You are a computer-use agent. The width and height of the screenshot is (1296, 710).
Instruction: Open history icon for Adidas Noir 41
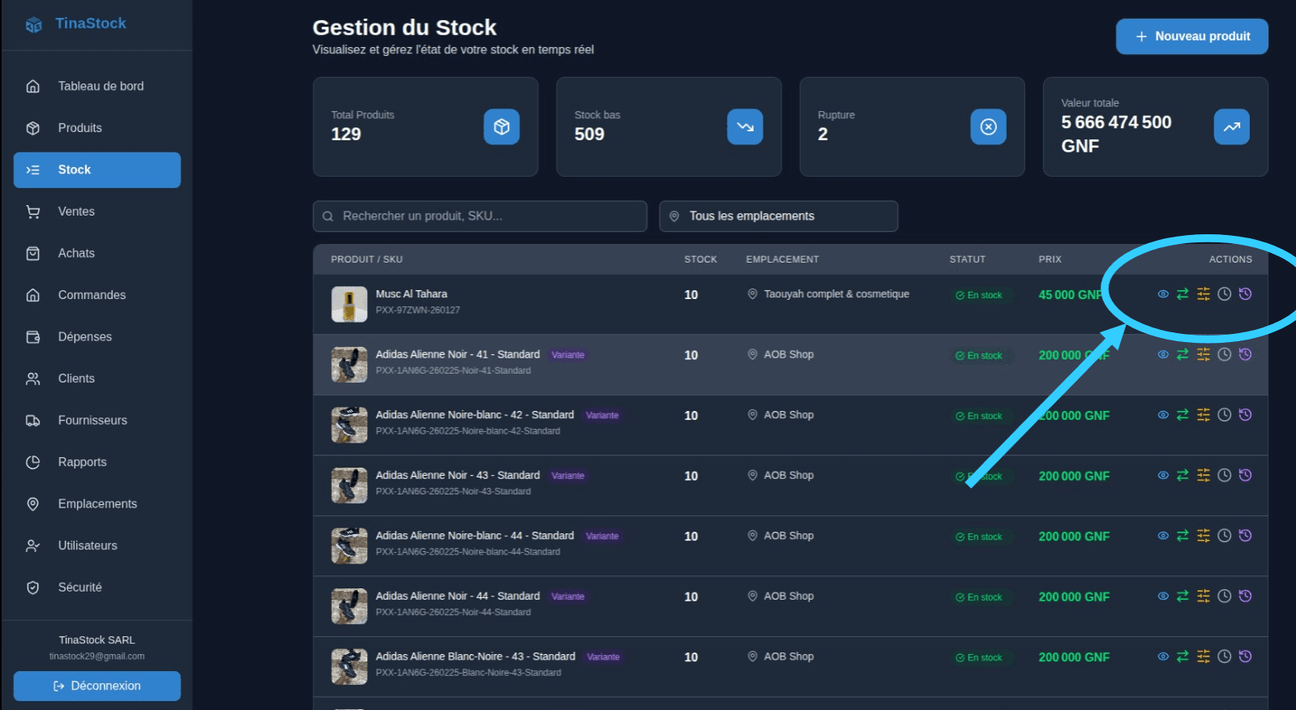[1246, 354]
